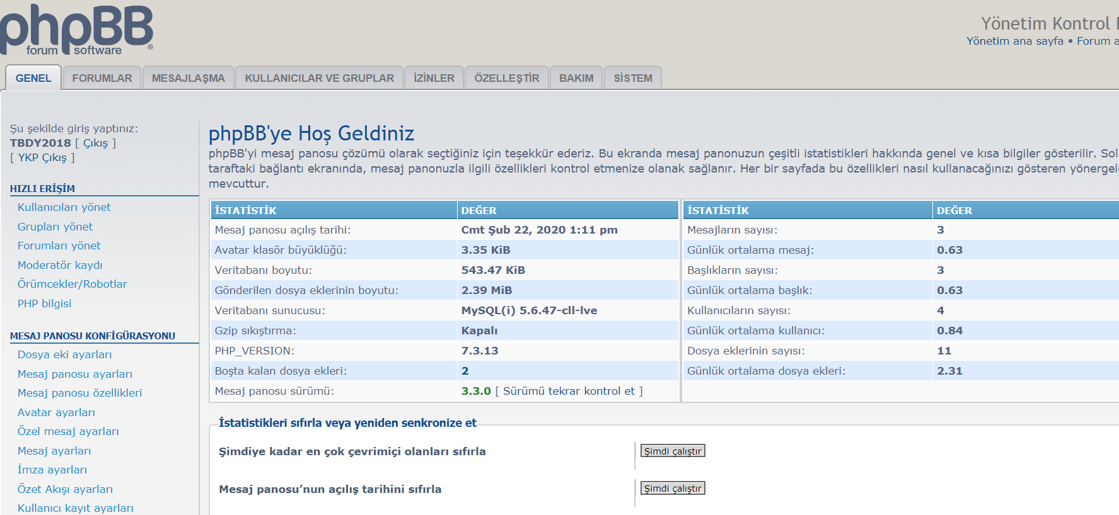Click the YKP Çıkış link
The height and width of the screenshot is (515, 1119).
(x=42, y=157)
